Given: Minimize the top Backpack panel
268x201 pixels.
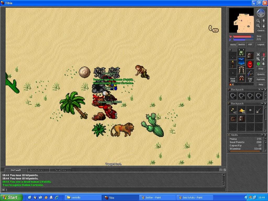Looking at the screenshot, I should coord(262,90).
